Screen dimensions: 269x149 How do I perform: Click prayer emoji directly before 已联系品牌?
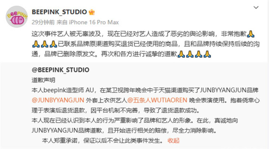pos(53,44)
